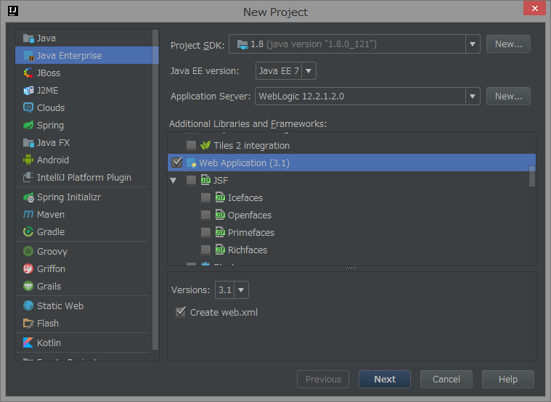
Task: Click New button beside Project SDK
Action: click(508, 44)
